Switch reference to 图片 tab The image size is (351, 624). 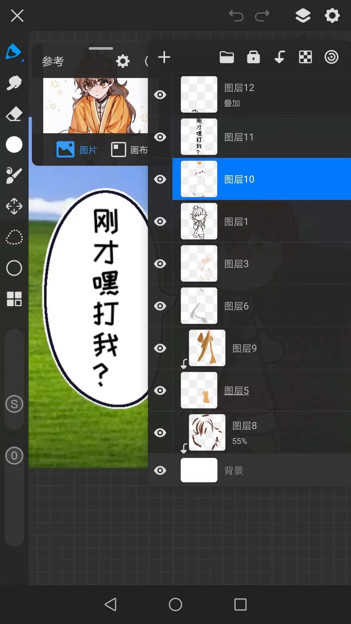point(77,150)
